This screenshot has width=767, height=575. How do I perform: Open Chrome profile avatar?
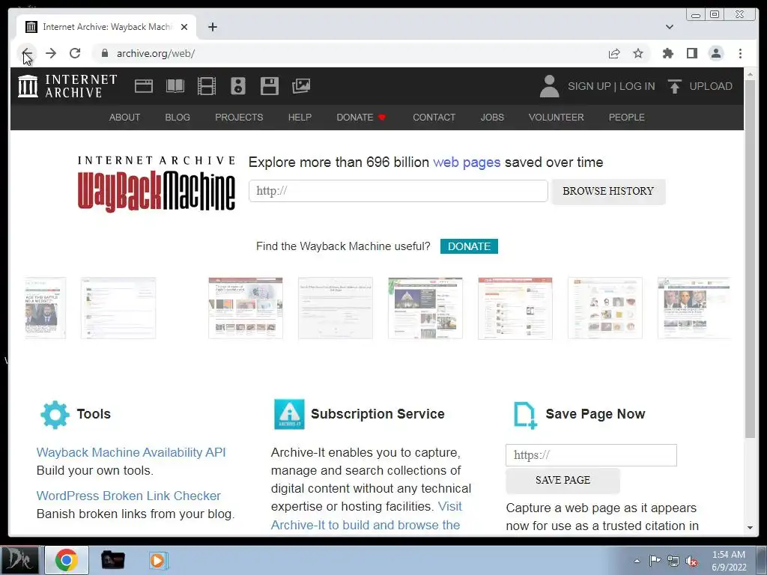(x=716, y=53)
